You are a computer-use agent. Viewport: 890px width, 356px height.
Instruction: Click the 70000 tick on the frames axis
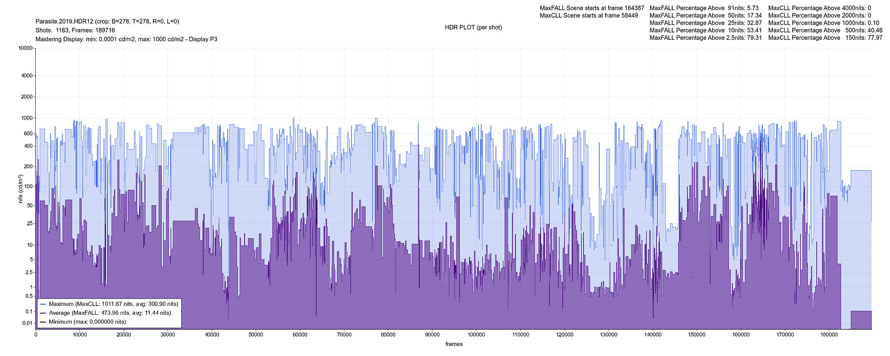pyautogui.click(x=344, y=335)
